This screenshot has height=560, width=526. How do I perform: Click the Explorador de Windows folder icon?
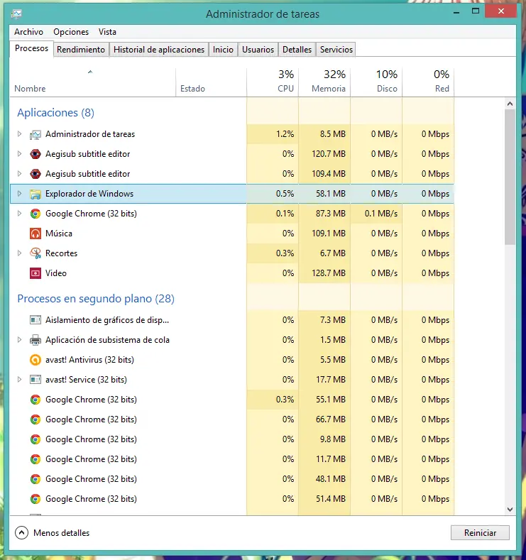click(35, 194)
